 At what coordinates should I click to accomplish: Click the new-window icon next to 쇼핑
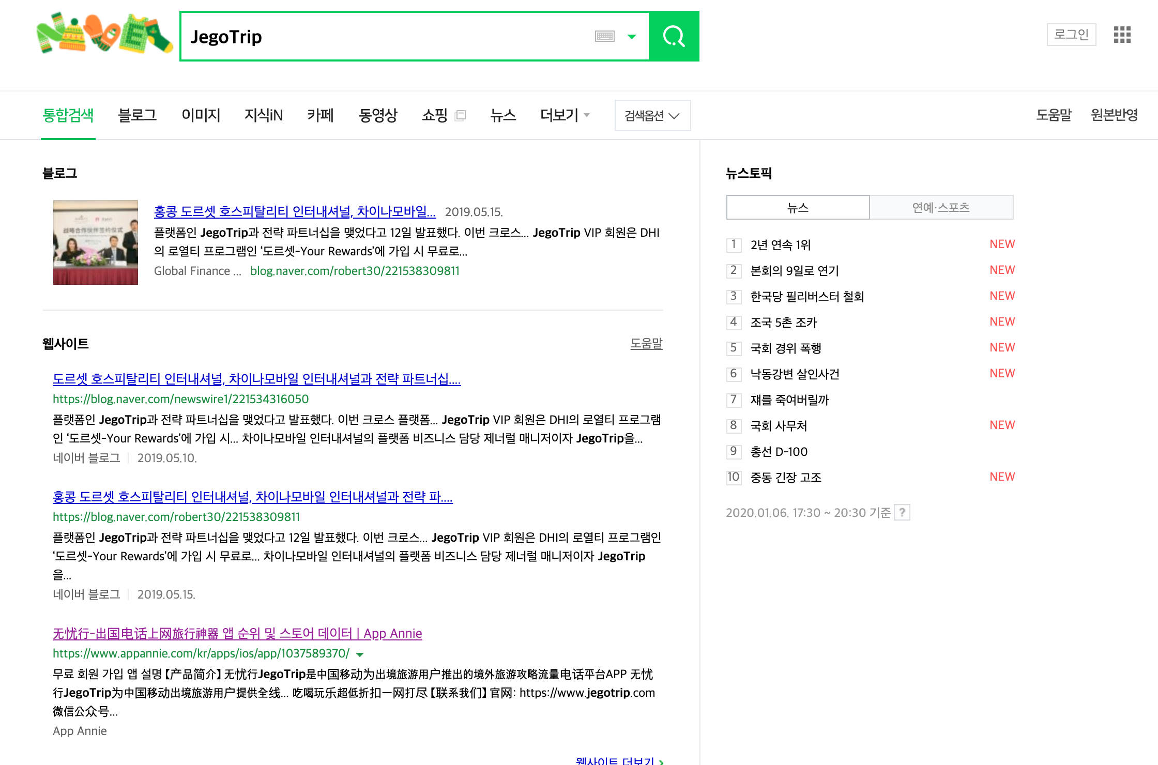pyautogui.click(x=460, y=115)
